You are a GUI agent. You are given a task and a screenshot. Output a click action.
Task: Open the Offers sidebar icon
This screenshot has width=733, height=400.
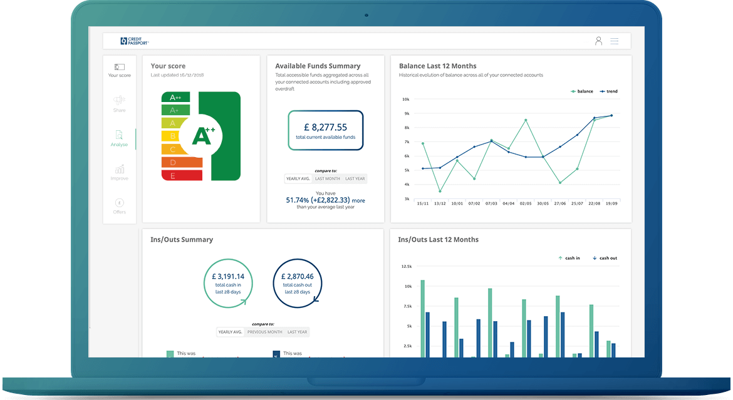click(119, 203)
